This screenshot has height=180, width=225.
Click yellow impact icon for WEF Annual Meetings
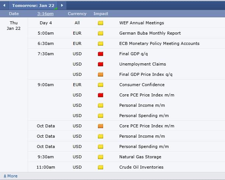point(101,23)
